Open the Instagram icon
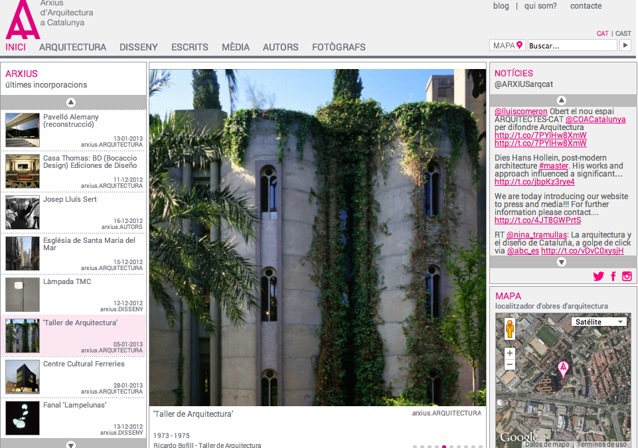 [627, 276]
